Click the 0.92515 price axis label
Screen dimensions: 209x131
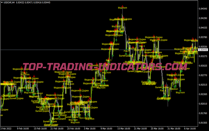pos(203,85)
